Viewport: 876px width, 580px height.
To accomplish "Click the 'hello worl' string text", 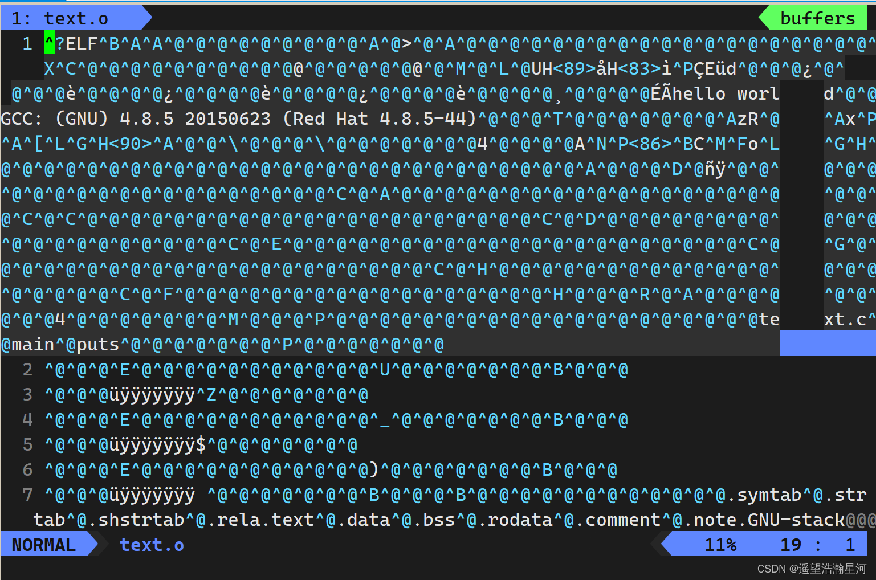I will [x=726, y=93].
